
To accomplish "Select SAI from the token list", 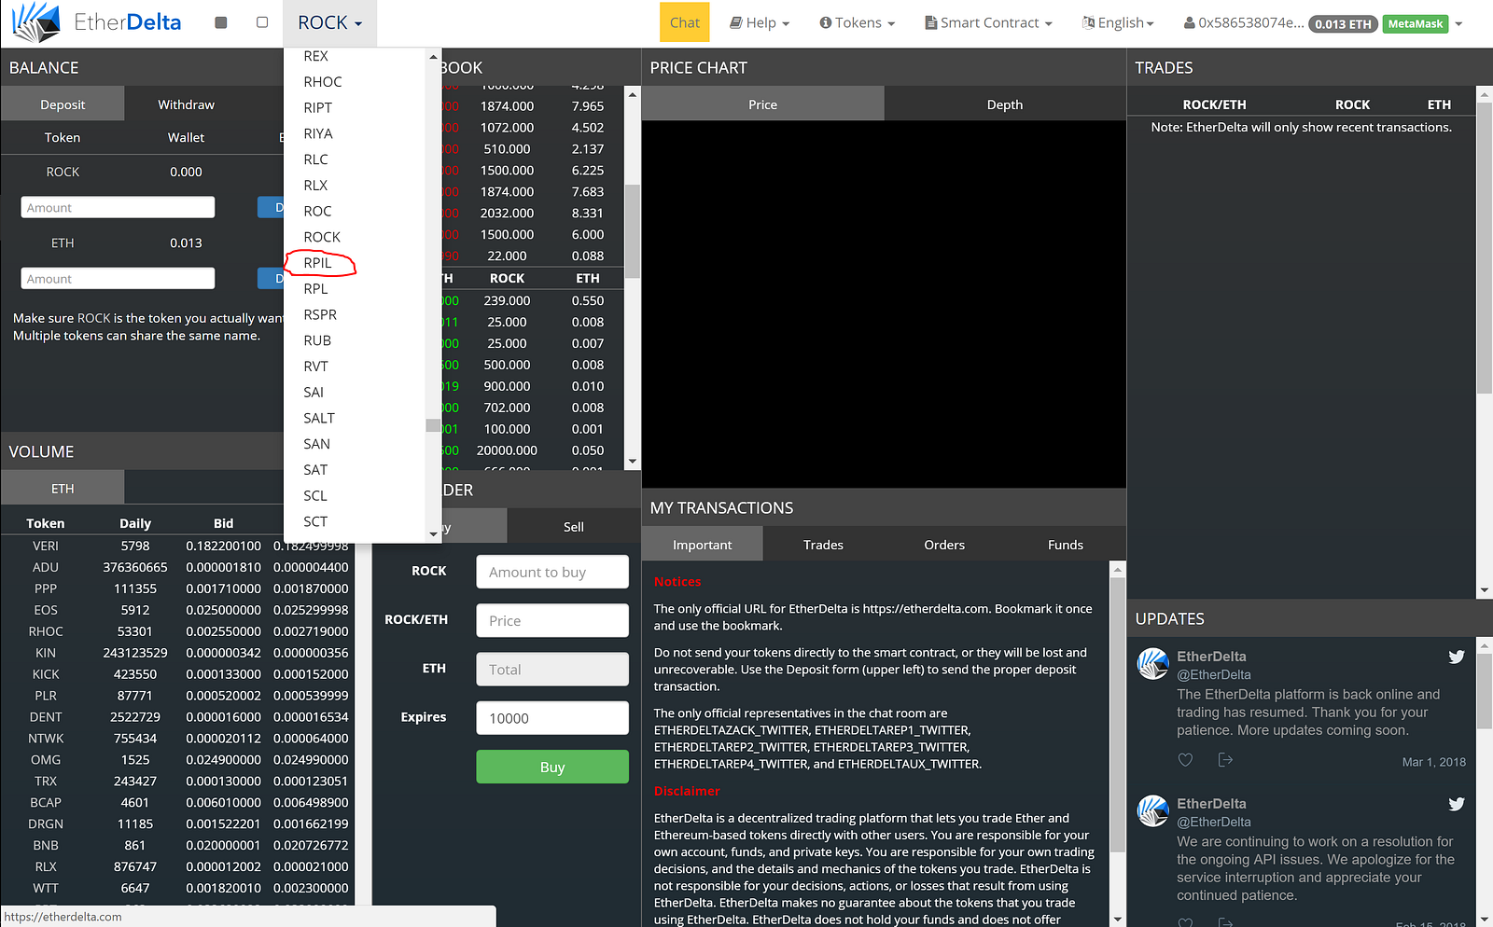I will point(314,393).
